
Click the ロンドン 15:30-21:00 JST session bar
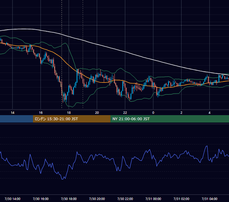71,119
